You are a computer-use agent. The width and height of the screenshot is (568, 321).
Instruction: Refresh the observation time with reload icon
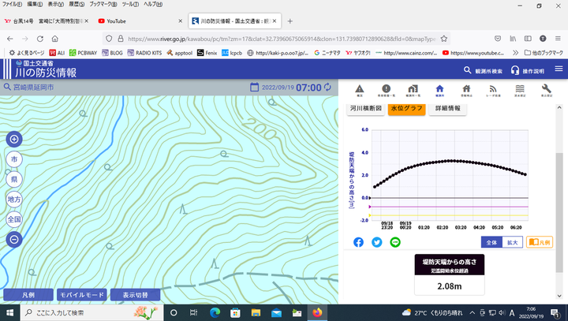328,88
